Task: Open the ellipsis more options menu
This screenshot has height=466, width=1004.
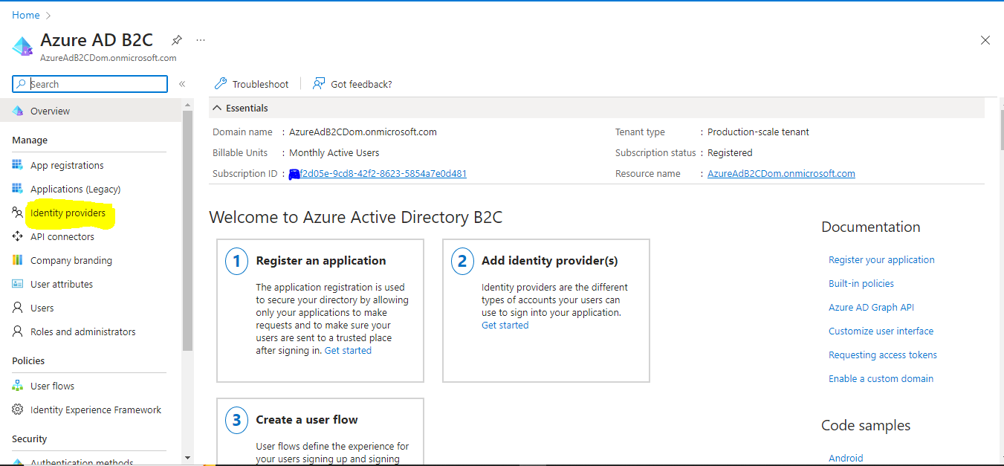Action: click(x=201, y=39)
